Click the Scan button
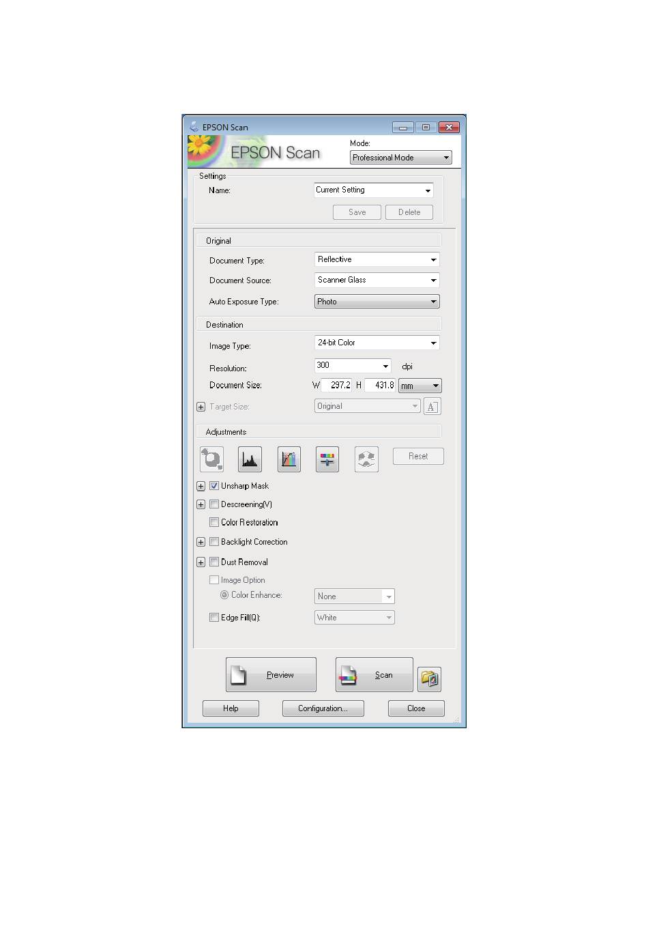648x935 pixels. pyautogui.click(x=374, y=675)
